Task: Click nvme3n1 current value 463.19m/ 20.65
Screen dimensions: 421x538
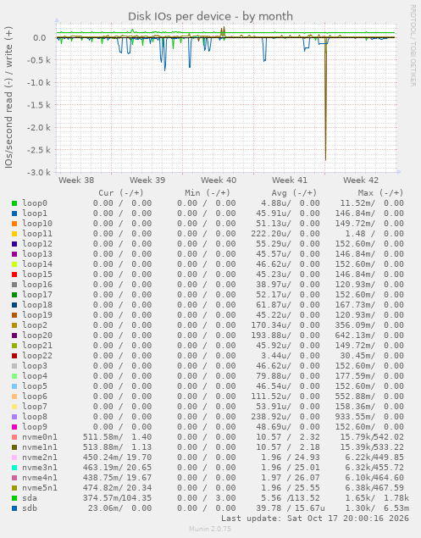Action: click(117, 468)
